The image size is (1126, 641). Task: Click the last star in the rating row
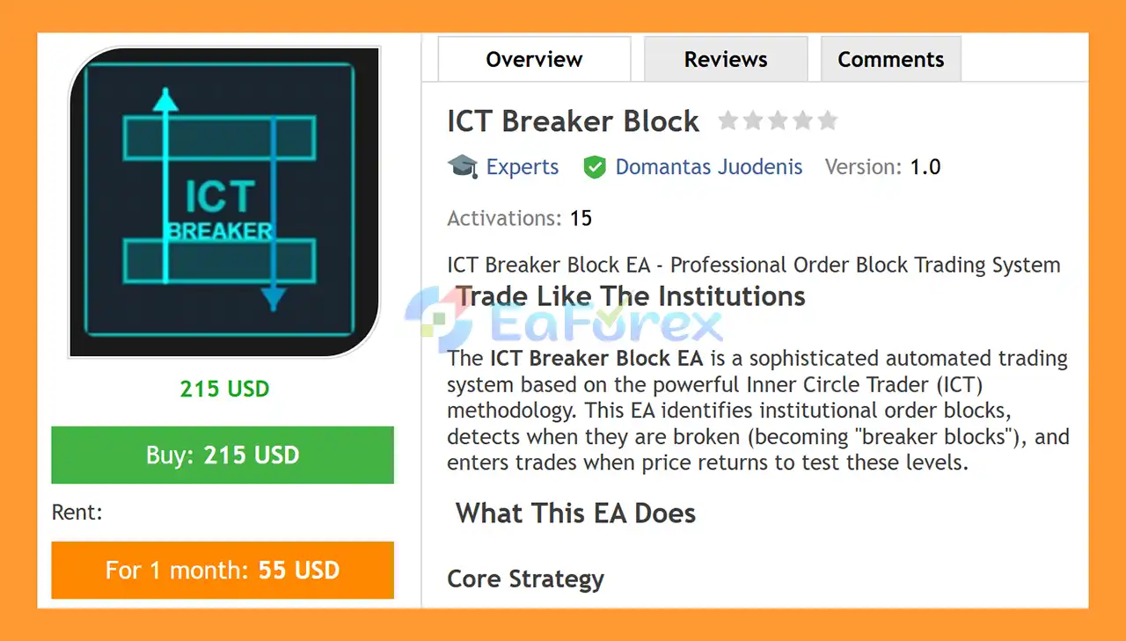pos(828,120)
